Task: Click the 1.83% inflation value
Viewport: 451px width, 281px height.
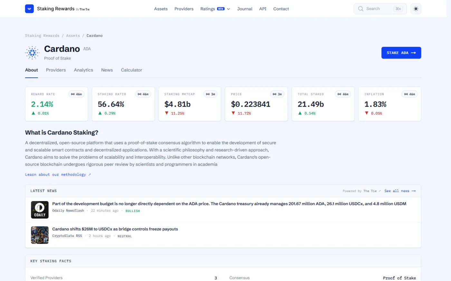Action: (375, 104)
